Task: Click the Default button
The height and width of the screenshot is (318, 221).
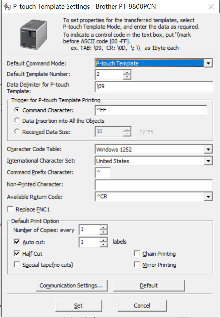Action: 149,285
